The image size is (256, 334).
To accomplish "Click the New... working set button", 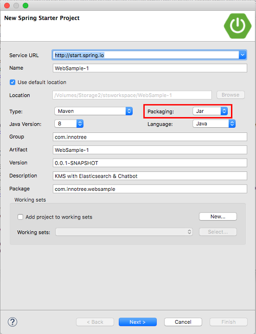I will click(218, 217).
